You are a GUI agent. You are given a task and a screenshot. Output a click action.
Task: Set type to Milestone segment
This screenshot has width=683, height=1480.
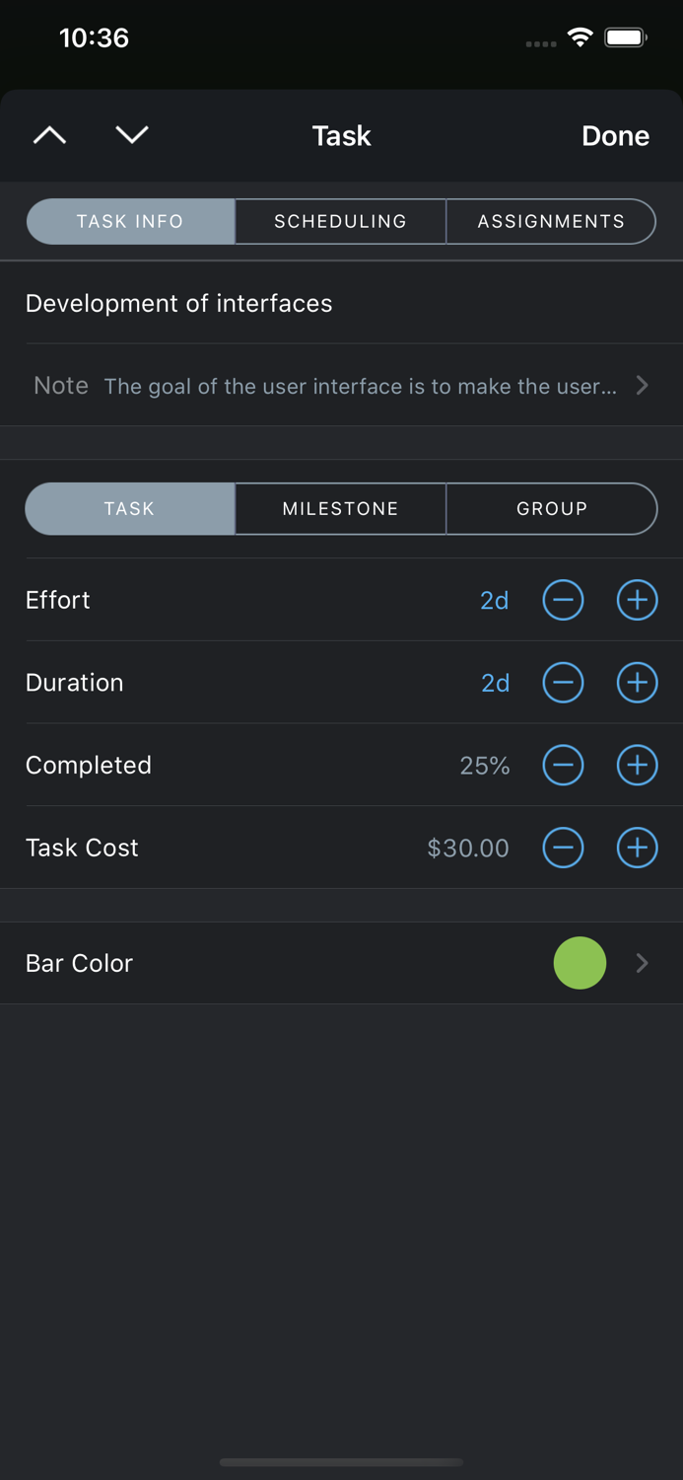coord(341,509)
